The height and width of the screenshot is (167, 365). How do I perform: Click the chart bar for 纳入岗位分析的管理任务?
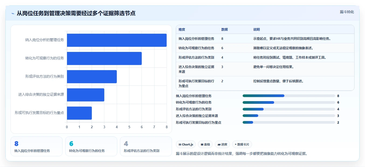click(x=117, y=40)
